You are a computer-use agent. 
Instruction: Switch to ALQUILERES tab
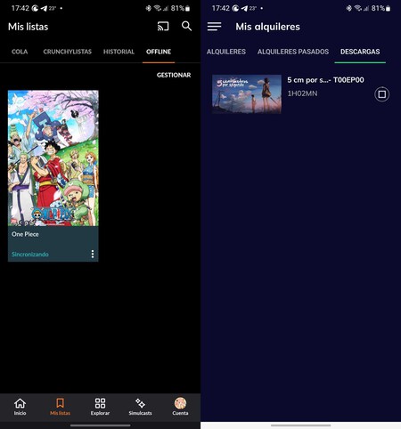[226, 52]
